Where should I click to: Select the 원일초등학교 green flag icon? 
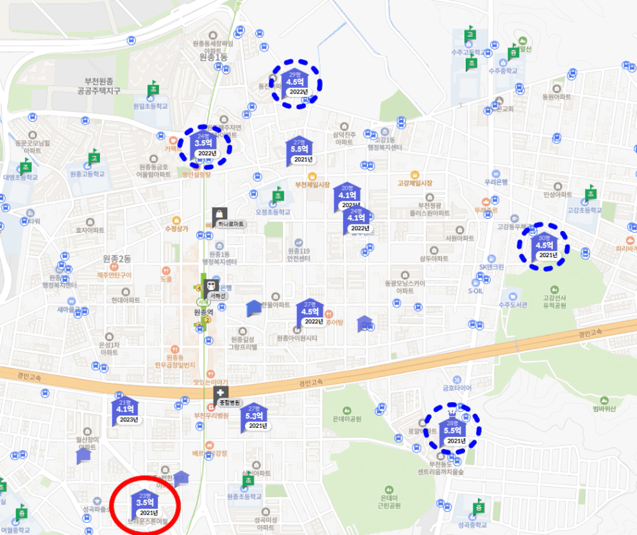pos(153,89)
